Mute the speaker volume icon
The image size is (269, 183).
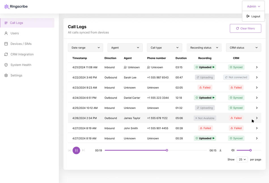point(233,150)
